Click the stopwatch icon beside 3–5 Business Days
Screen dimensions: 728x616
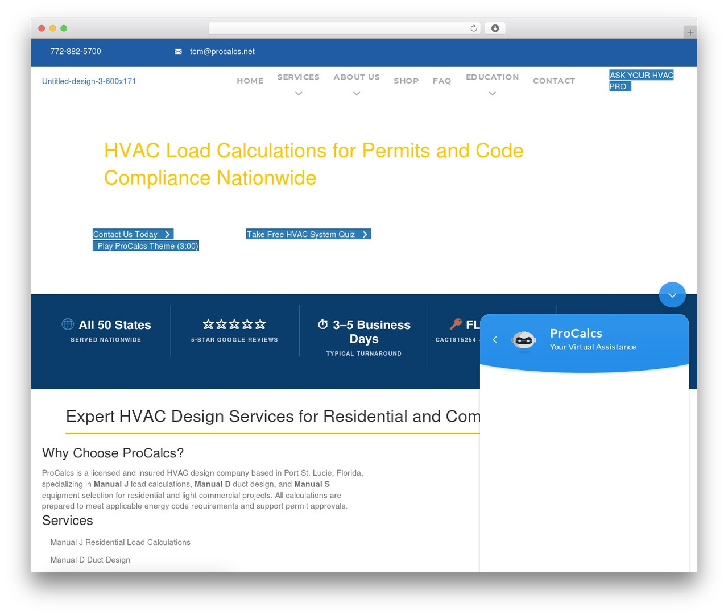click(x=322, y=324)
